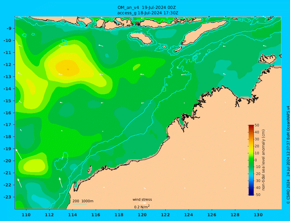
Task: Click the colorbar value 50
Action: click(257, 125)
